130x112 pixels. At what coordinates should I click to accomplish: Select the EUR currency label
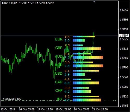tap(59, 39)
